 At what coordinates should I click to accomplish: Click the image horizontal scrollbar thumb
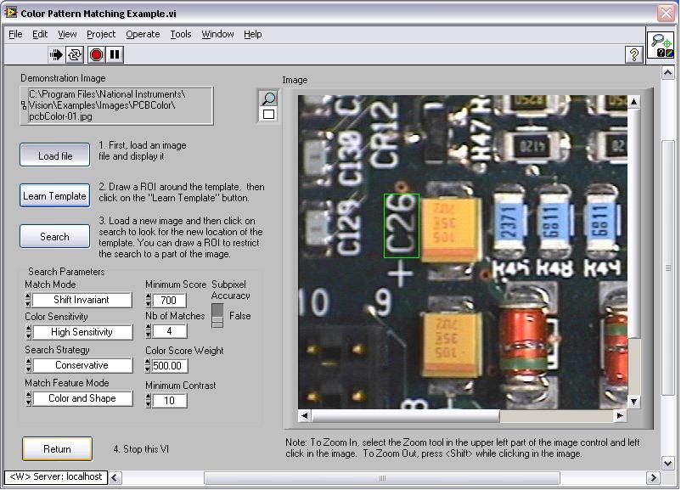[x=406, y=415]
